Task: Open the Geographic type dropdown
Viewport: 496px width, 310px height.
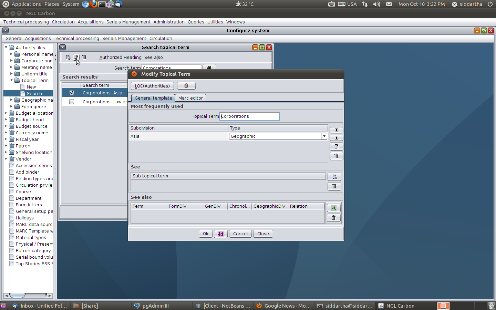Action: 324,136
